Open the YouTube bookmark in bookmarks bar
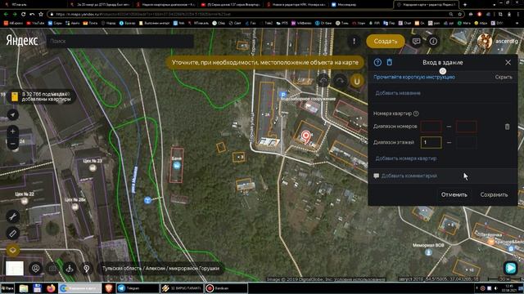Screen dimensions: 524x294 point(35,24)
